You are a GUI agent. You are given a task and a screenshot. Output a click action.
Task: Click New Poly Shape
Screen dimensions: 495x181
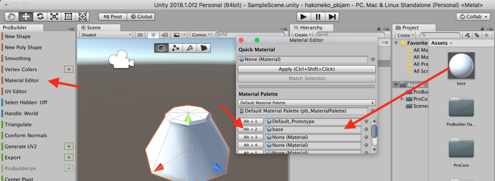pyautogui.click(x=23, y=48)
